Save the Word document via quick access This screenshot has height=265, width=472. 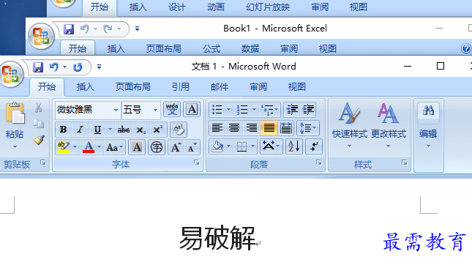click(x=38, y=67)
